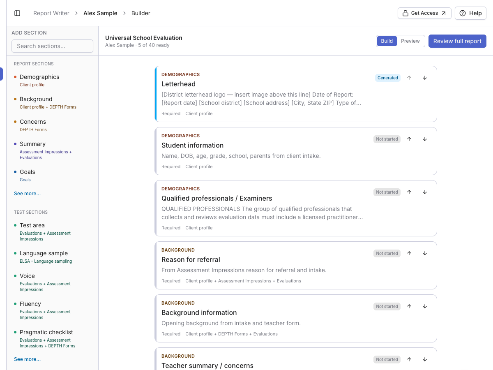Click Universal School Evaluation title
This screenshot has height=370, width=493.
click(x=144, y=38)
